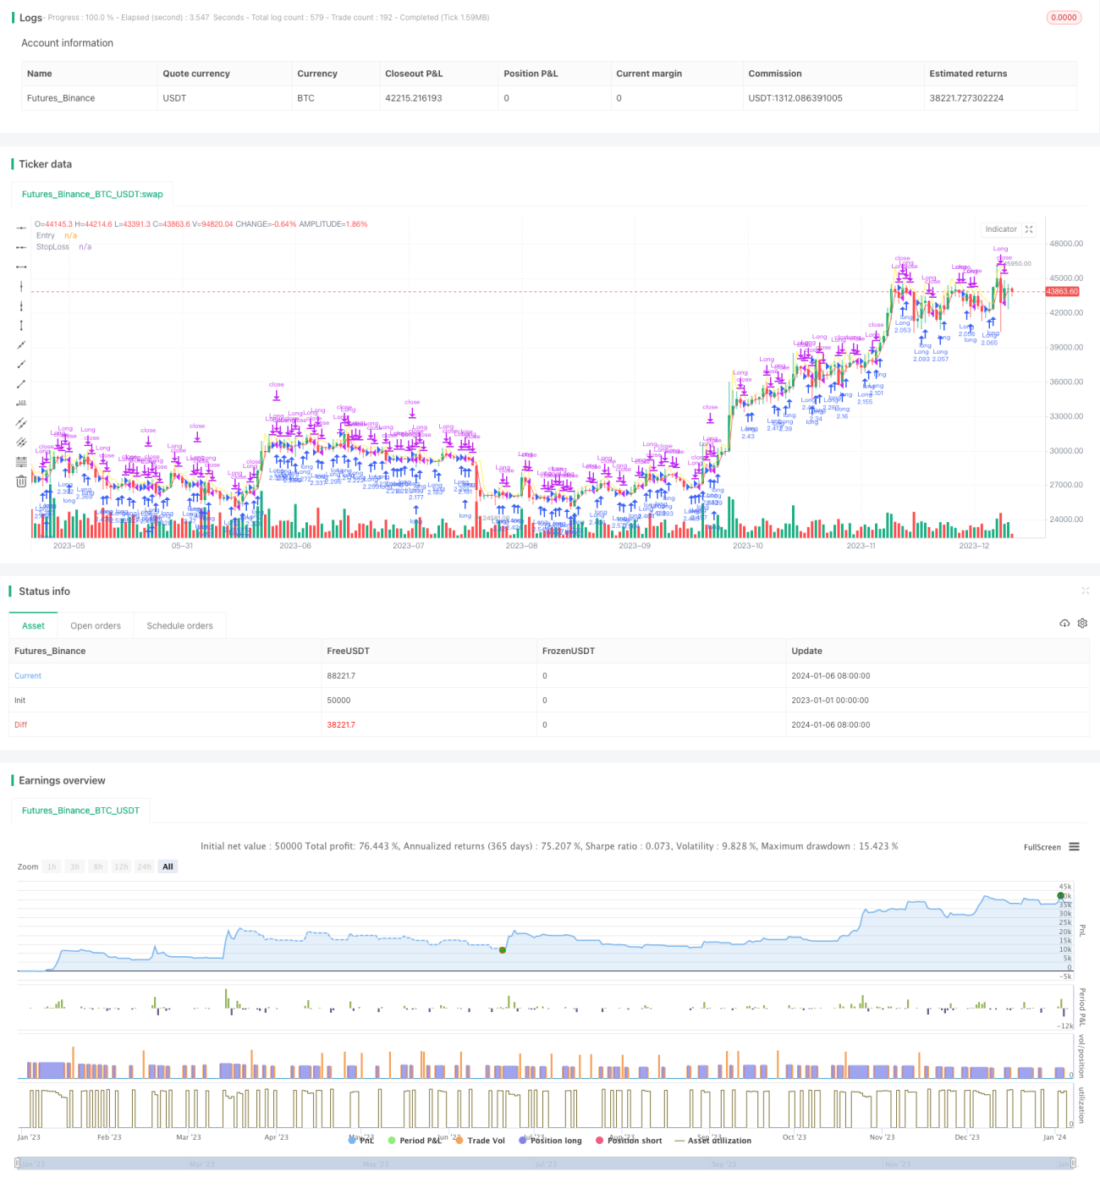Pick the parallel channel drawing tool
1100x1188 pixels.
[21, 422]
